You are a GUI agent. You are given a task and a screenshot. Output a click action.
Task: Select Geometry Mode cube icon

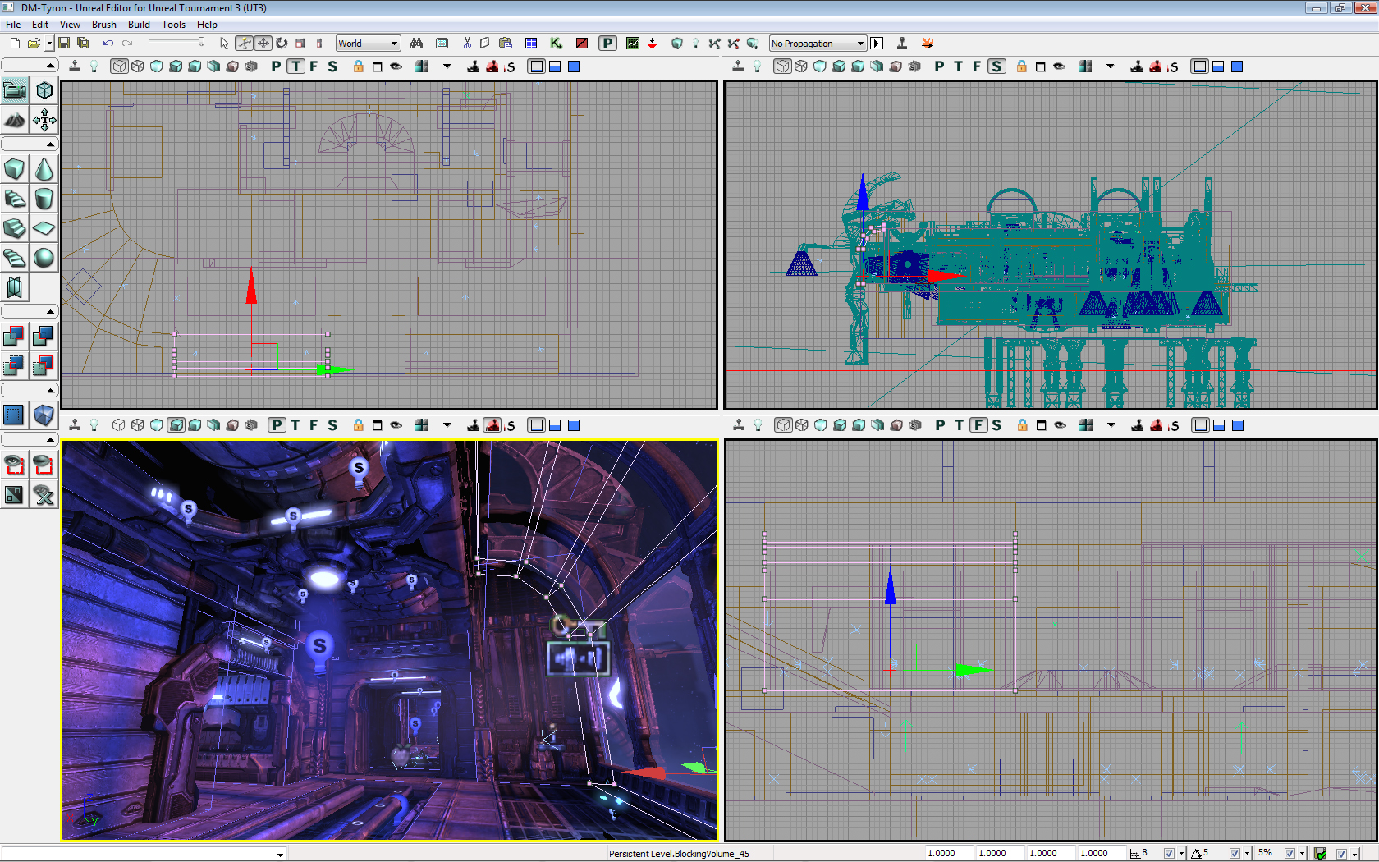pos(44,90)
